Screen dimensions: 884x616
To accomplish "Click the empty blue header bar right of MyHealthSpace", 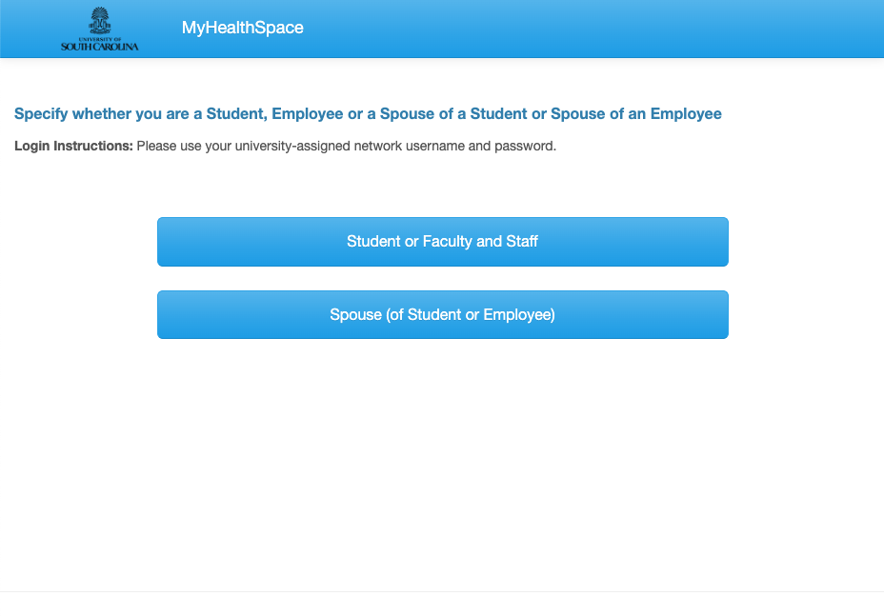I will [x=592, y=29].
